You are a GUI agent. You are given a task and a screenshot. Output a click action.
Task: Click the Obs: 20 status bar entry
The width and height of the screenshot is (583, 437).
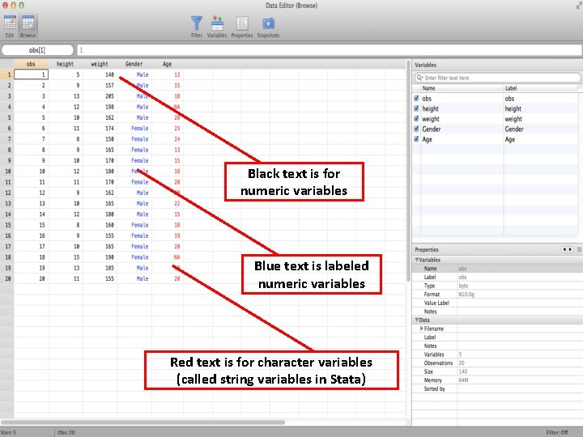66,432
